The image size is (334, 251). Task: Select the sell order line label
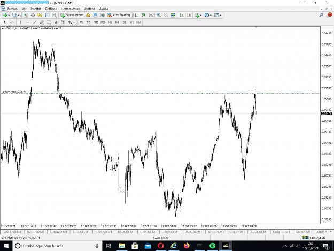pyautogui.click(x=15, y=92)
